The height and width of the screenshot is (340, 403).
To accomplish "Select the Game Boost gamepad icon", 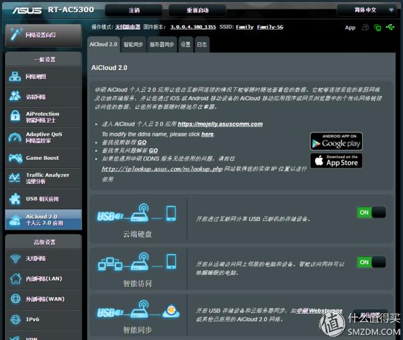I will click(15, 158).
